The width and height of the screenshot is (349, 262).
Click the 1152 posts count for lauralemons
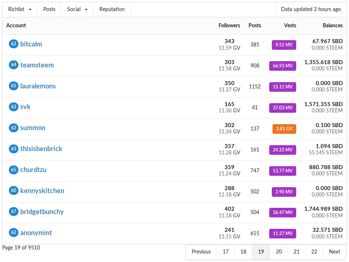click(x=254, y=87)
